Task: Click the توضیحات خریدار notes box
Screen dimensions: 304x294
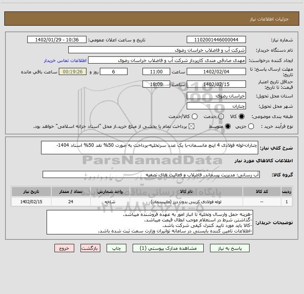Action: pyautogui.click(x=150, y=222)
